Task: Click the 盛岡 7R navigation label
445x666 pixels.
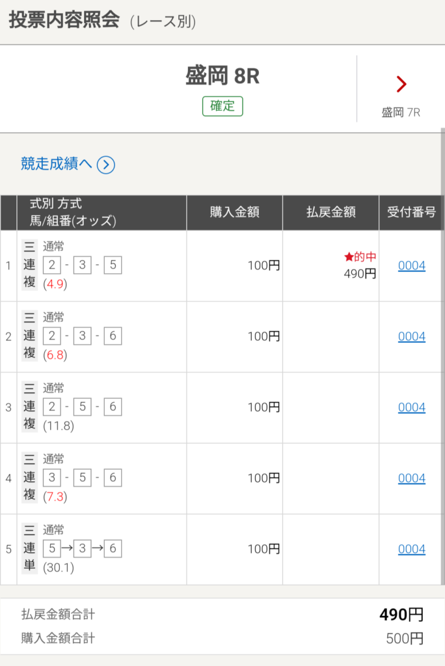Action: (401, 113)
